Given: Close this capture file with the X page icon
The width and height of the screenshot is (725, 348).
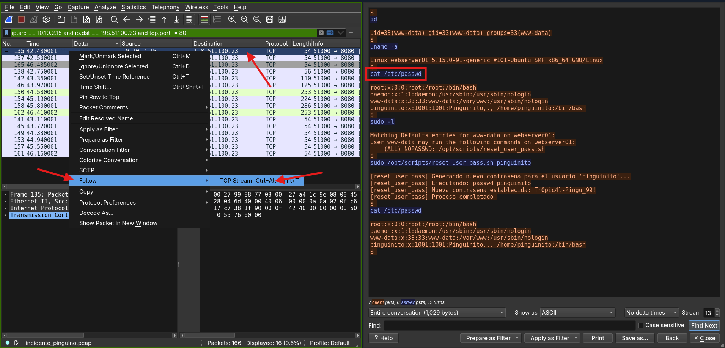Looking at the screenshot, I should [86, 19].
